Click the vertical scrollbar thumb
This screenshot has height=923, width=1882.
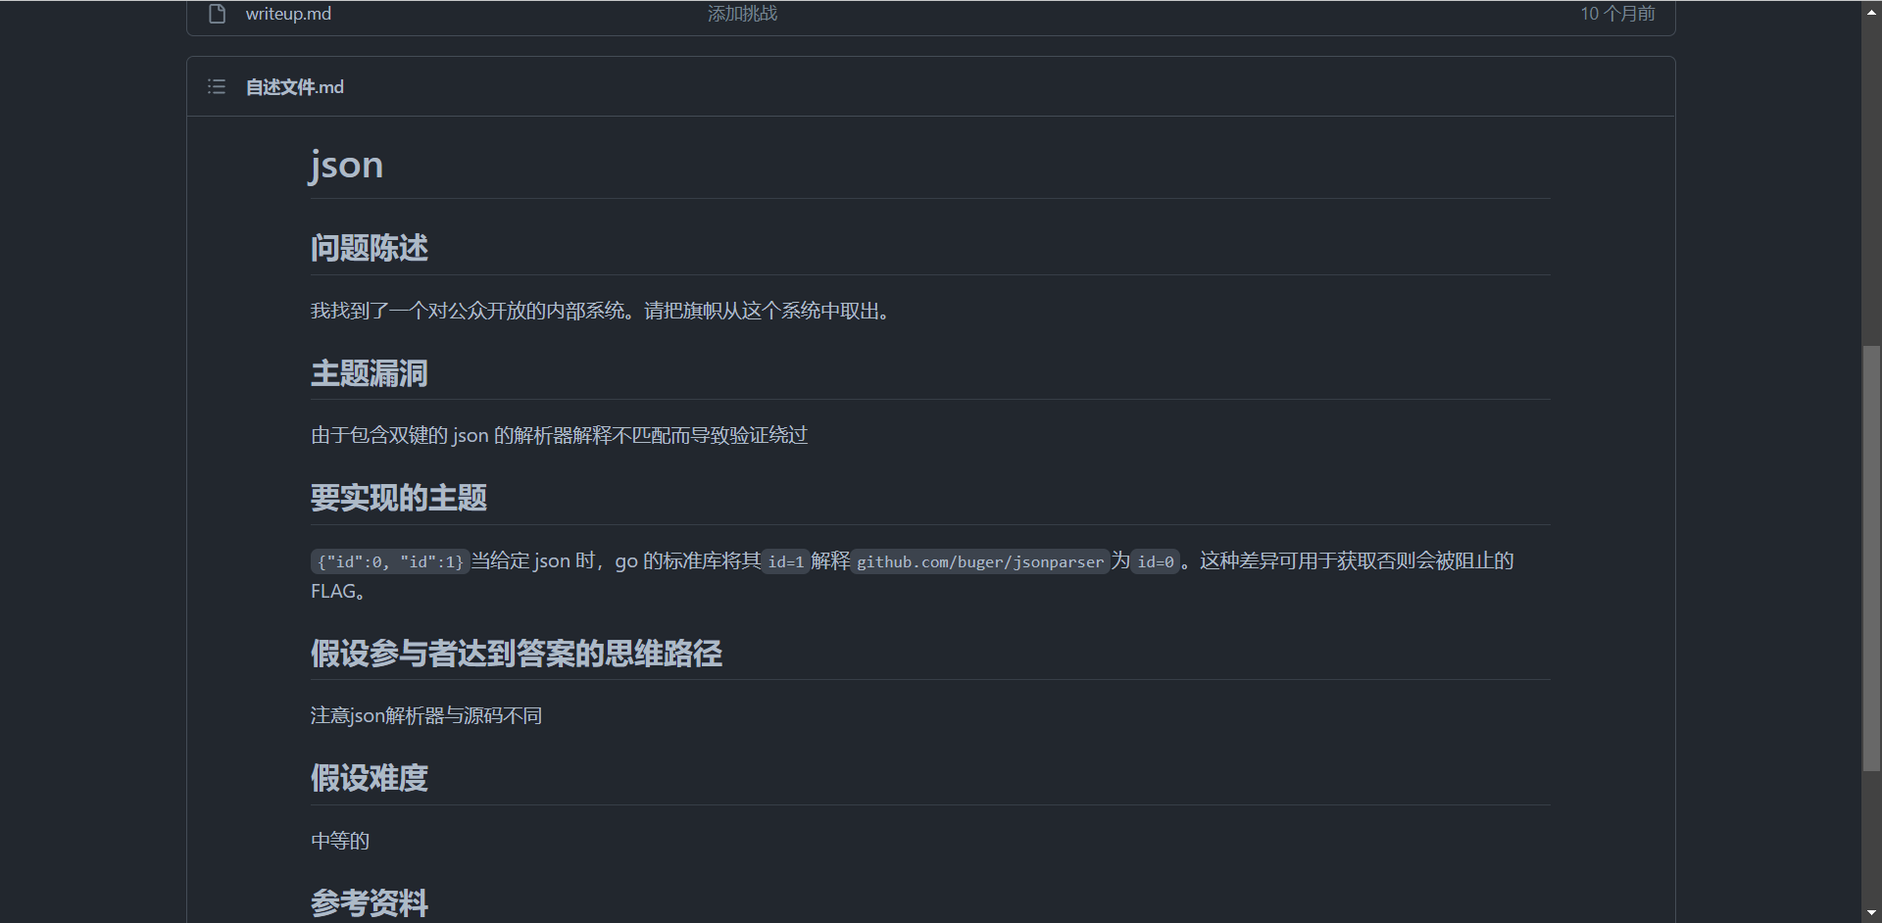[x=1872, y=559]
